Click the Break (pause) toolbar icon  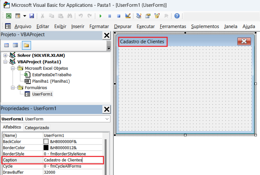coord(109,16)
